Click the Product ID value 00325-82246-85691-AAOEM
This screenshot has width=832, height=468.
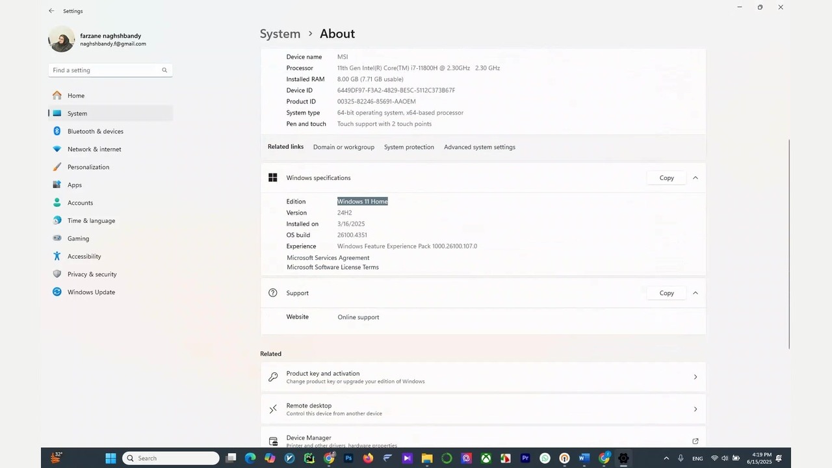[x=376, y=101]
